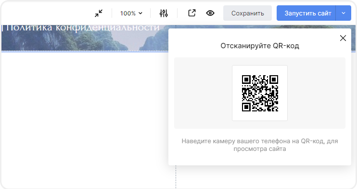Click the QR code image
The image size is (357, 189).
tap(260, 93)
